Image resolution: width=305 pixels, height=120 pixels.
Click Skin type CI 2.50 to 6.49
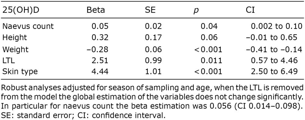pyautogui.click(x=274, y=71)
